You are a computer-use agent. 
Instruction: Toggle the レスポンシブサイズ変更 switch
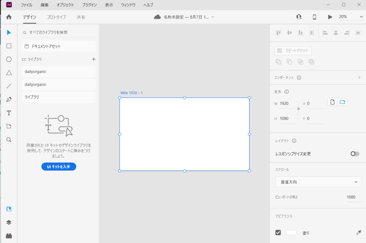point(355,154)
